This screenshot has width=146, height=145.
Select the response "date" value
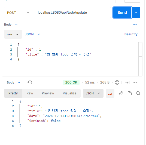[x=71, y=116]
